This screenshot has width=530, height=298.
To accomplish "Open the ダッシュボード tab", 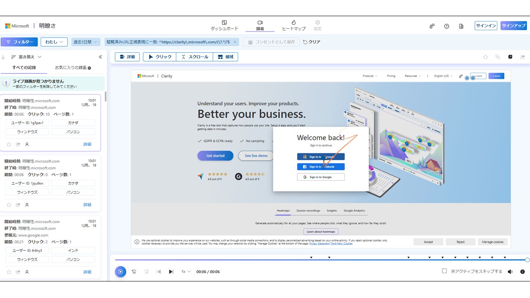I will click(x=224, y=25).
